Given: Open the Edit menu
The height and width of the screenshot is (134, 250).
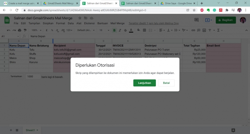Looking at the screenshot, I should click(23, 23).
